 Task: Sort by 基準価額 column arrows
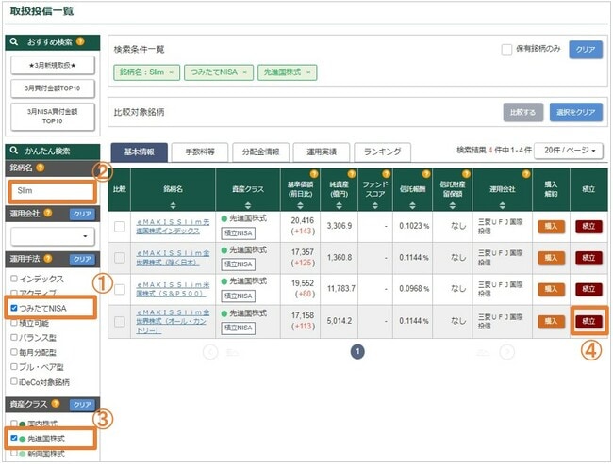click(300, 205)
